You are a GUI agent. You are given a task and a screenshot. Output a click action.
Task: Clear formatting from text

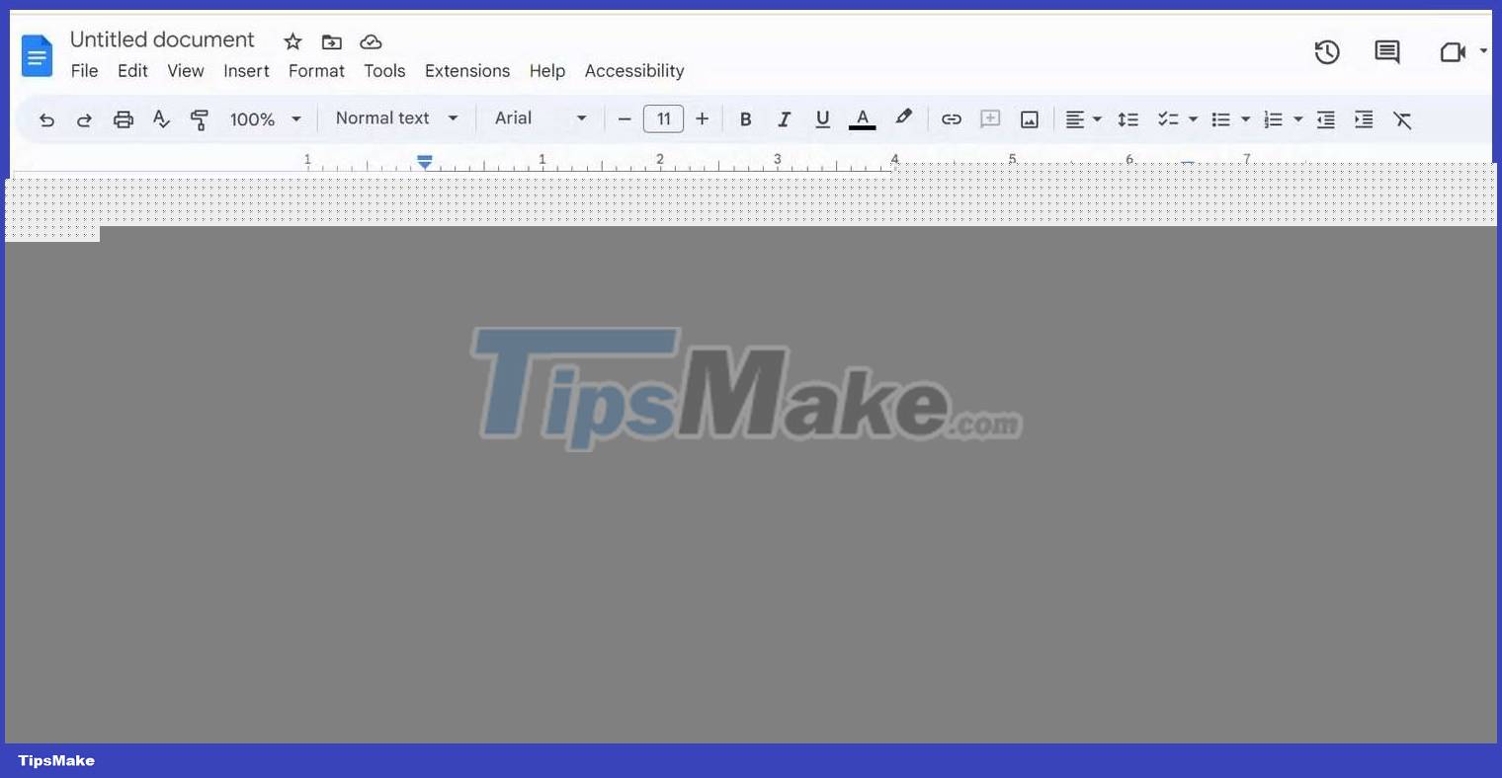coord(1403,118)
